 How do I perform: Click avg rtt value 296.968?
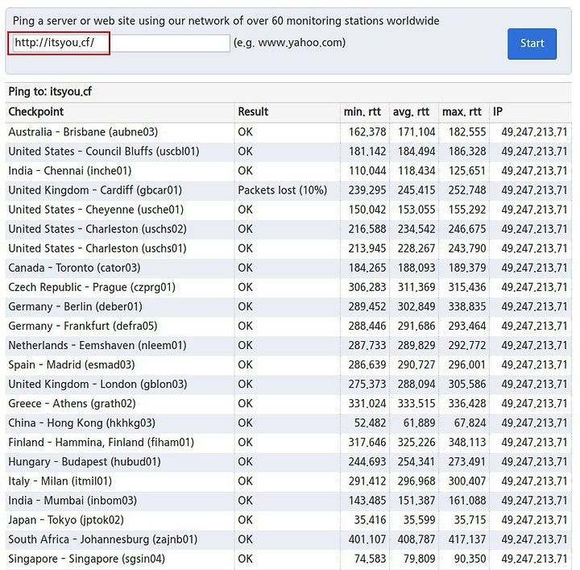416,481
